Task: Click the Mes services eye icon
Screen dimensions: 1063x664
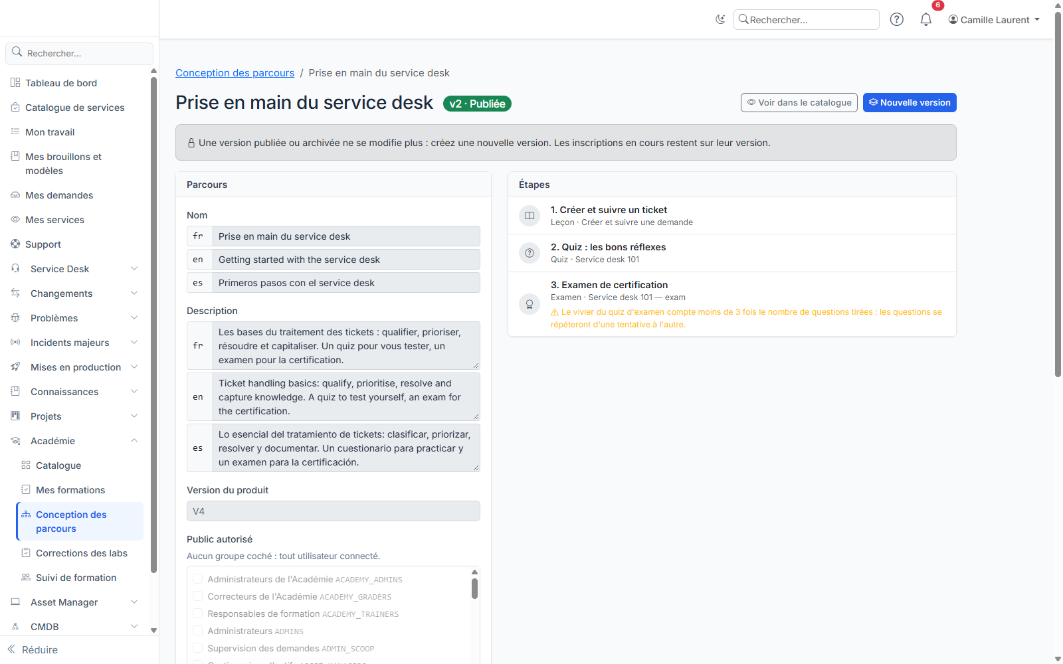Action: coord(15,219)
